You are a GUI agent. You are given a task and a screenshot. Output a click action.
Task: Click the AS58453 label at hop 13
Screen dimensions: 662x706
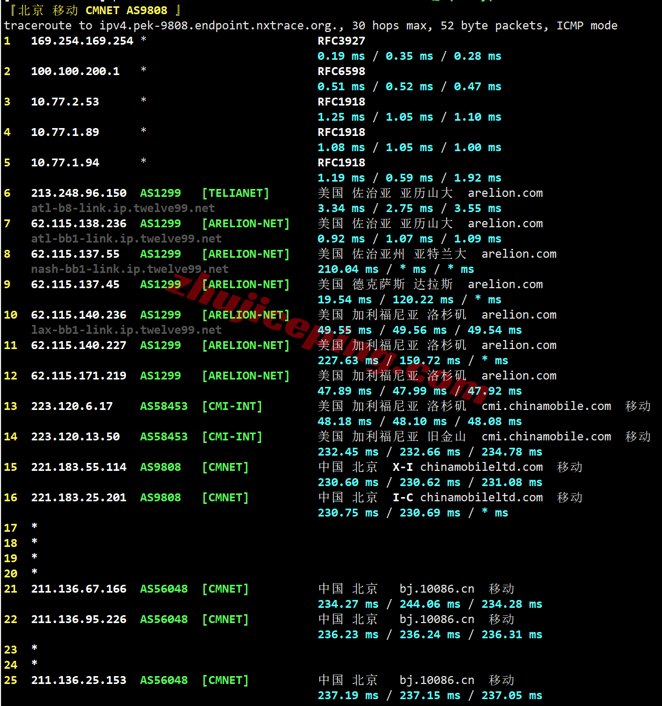[164, 406]
